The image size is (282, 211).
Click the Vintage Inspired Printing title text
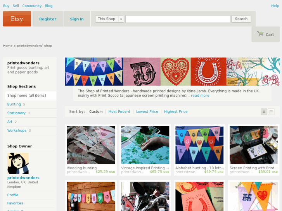pos(145,168)
